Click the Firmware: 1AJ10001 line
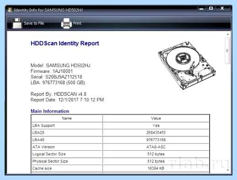The image size is (237, 180). tap(52, 71)
